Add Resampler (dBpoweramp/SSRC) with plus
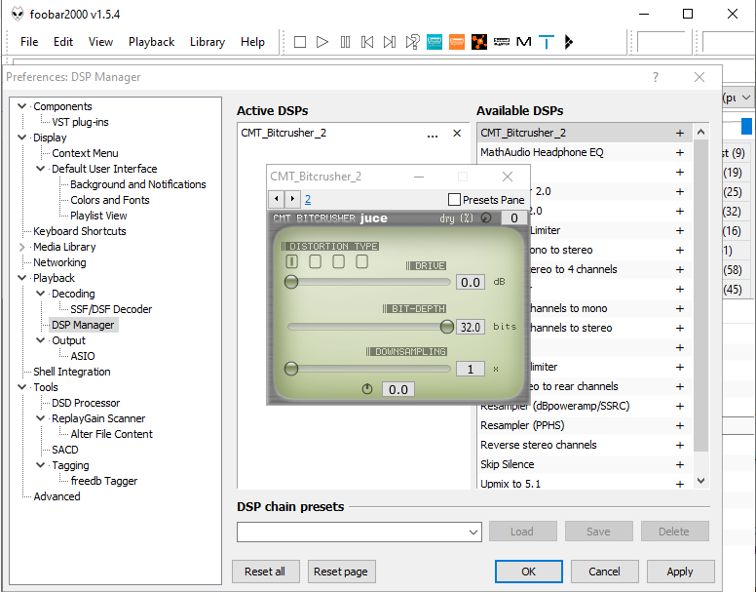This screenshot has height=592, width=756. (x=680, y=407)
